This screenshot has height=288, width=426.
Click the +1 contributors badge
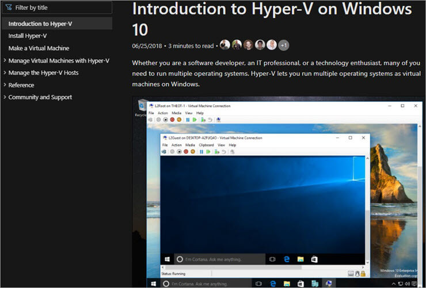(283, 45)
